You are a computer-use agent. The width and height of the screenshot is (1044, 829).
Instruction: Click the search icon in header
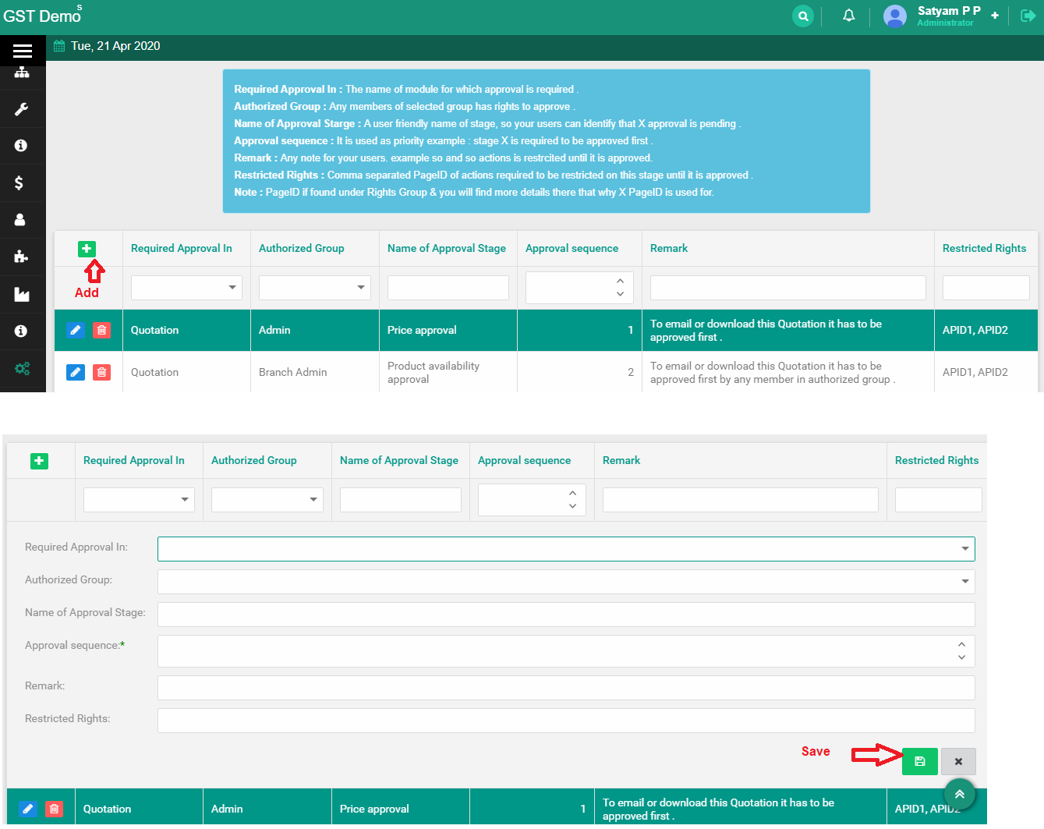(x=802, y=16)
